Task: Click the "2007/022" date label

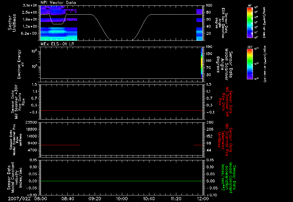Action: click(19, 199)
